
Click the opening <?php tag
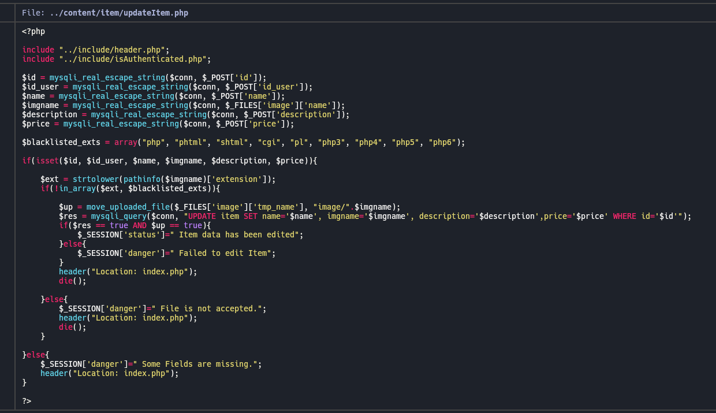point(33,31)
